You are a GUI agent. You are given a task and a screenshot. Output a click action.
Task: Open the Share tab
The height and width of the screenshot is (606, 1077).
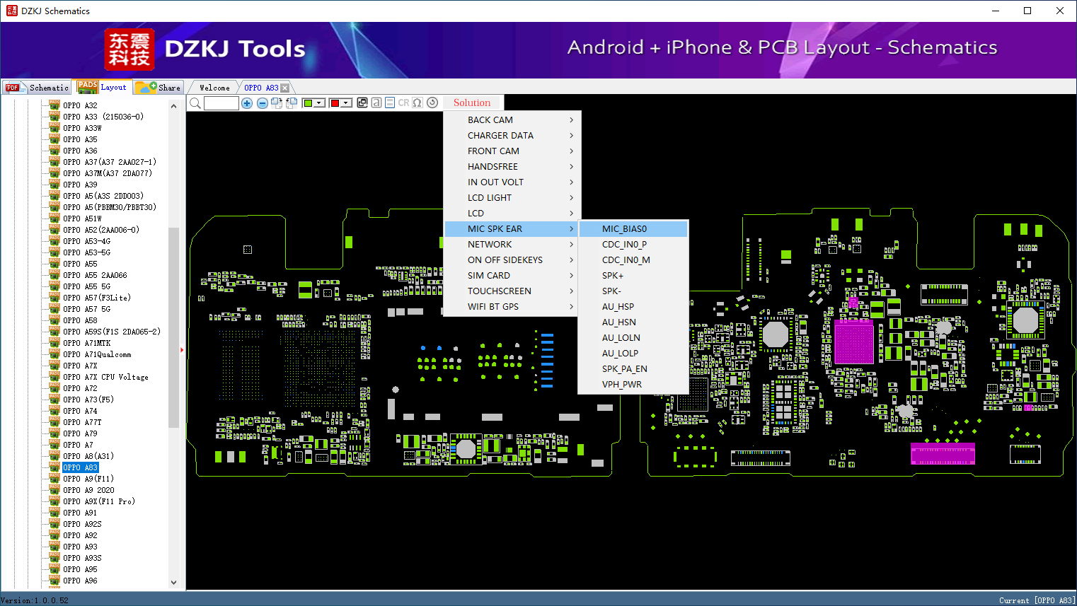159,88
